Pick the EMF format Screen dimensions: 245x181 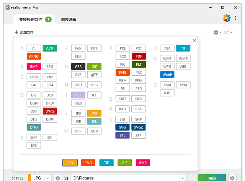point(34,138)
